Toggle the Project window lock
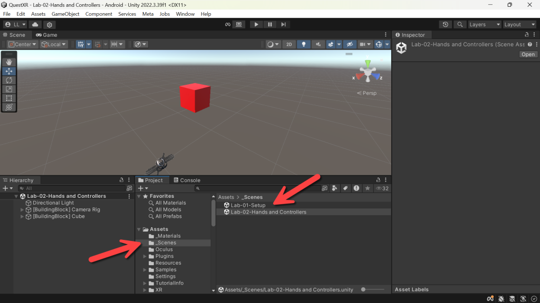This screenshot has width=540, height=303. pyautogui.click(x=378, y=180)
